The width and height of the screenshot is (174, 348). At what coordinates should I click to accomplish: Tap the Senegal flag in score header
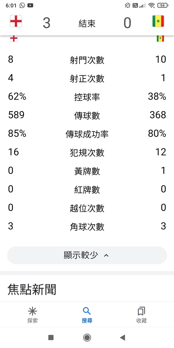click(x=158, y=21)
